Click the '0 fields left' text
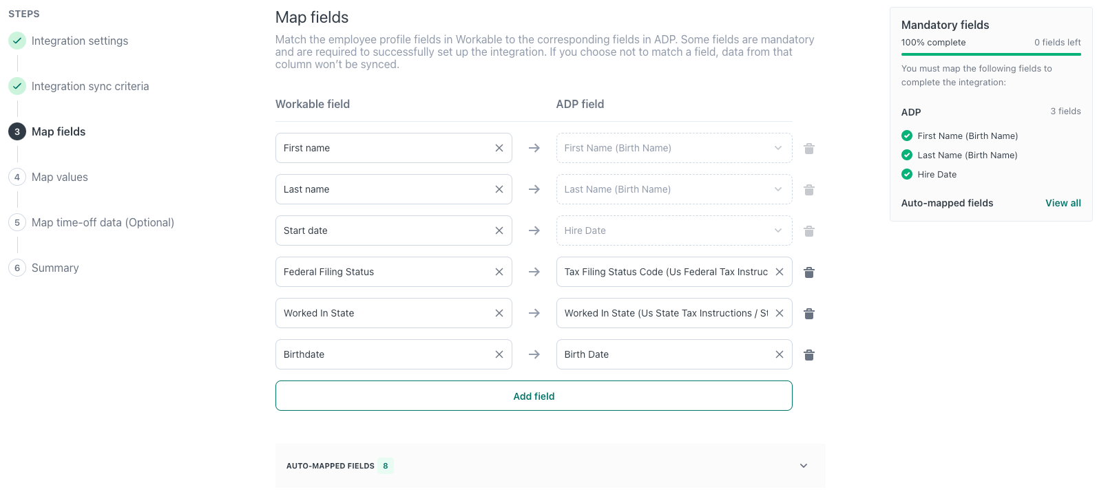 point(1057,42)
